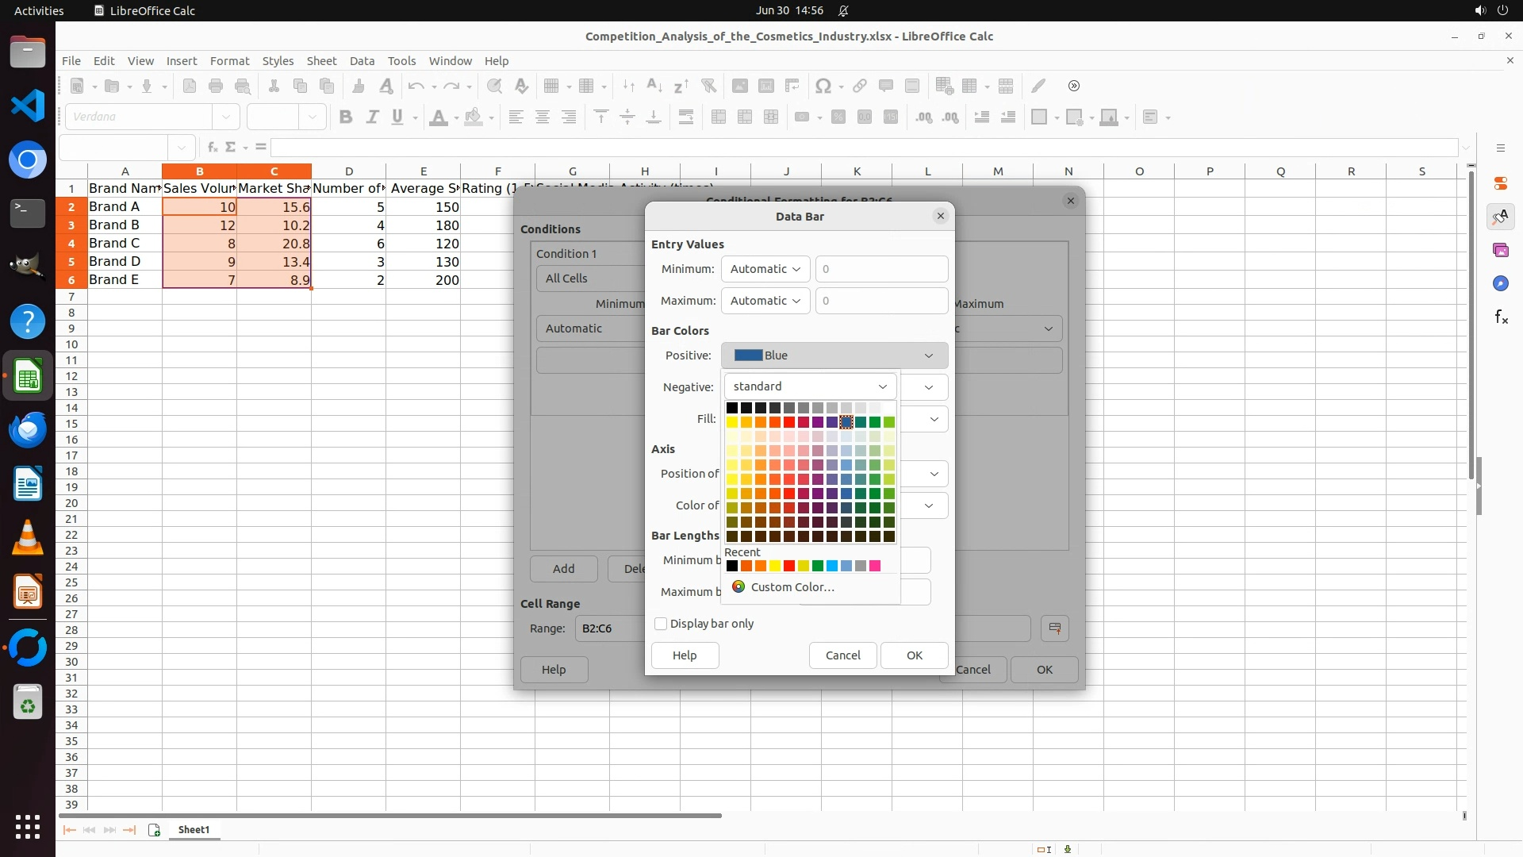Expand the Minimum Automatic dropdown
This screenshot has width=1523, height=857.
click(x=765, y=269)
